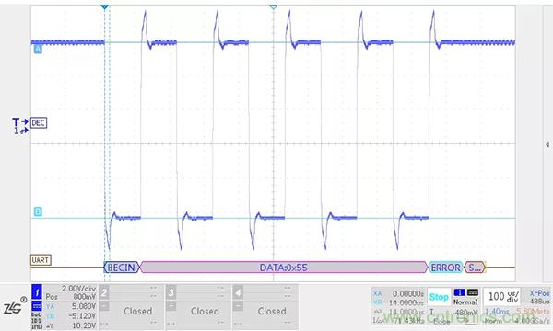Click the trigger level T arrow indicator

point(20,122)
